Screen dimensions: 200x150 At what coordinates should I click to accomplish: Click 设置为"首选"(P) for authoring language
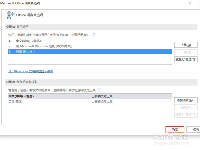tap(186, 114)
